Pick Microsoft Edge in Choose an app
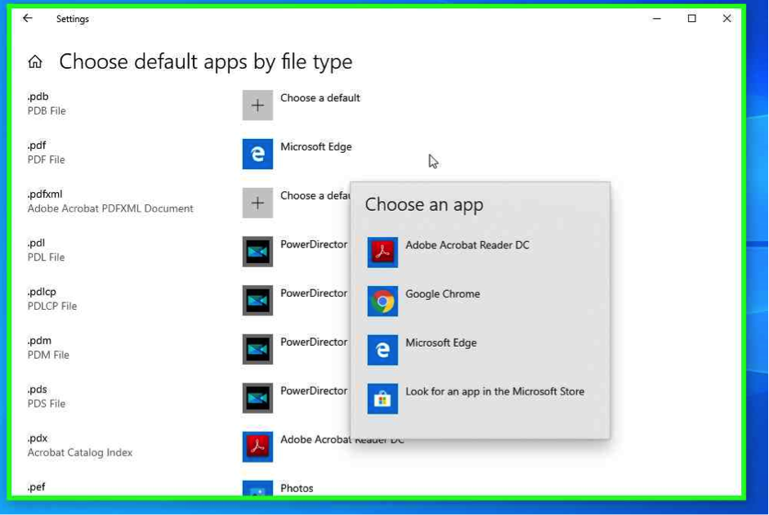This screenshot has width=769, height=515. pyautogui.click(x=440, y=343)
